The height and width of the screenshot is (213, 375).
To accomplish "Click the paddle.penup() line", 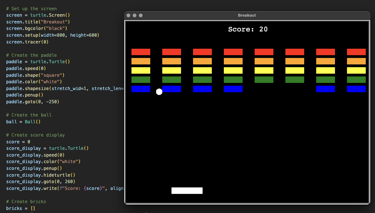I will 25,95.
